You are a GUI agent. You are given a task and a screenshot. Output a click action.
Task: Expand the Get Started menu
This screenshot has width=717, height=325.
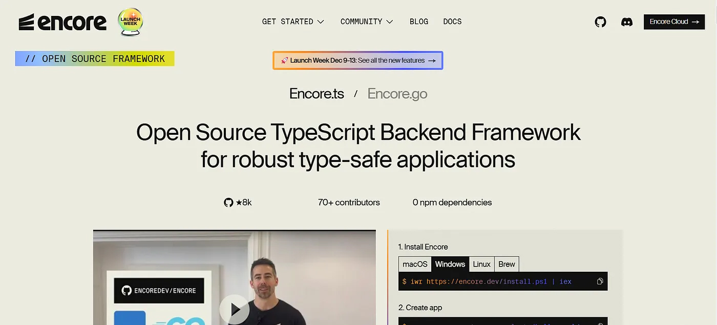(x=293, y=22)
